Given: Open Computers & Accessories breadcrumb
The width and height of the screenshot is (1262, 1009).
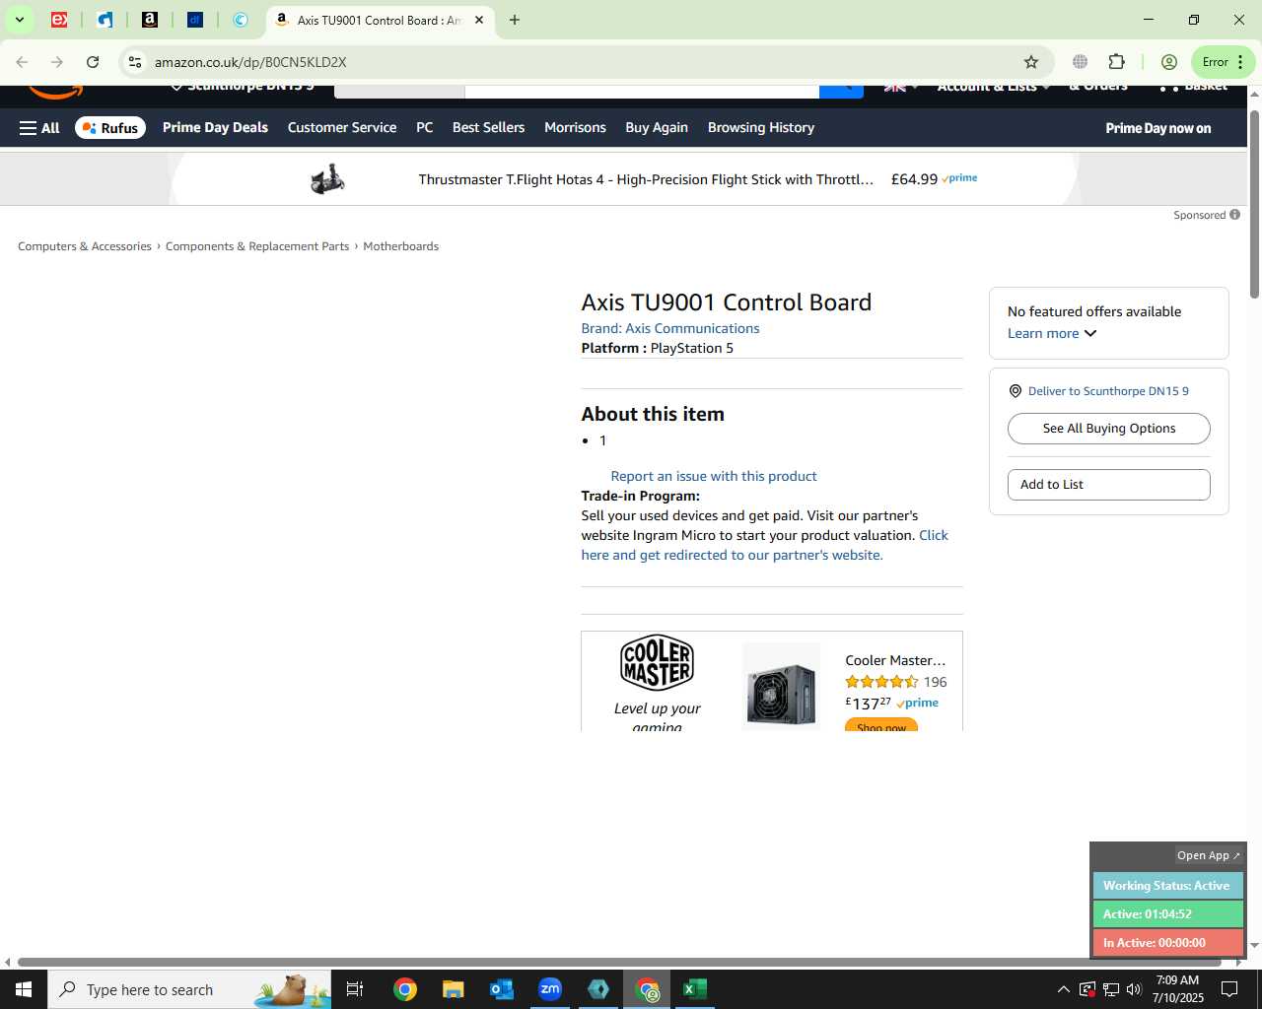Looking at the screenshot, I should (x=85, y=246).
